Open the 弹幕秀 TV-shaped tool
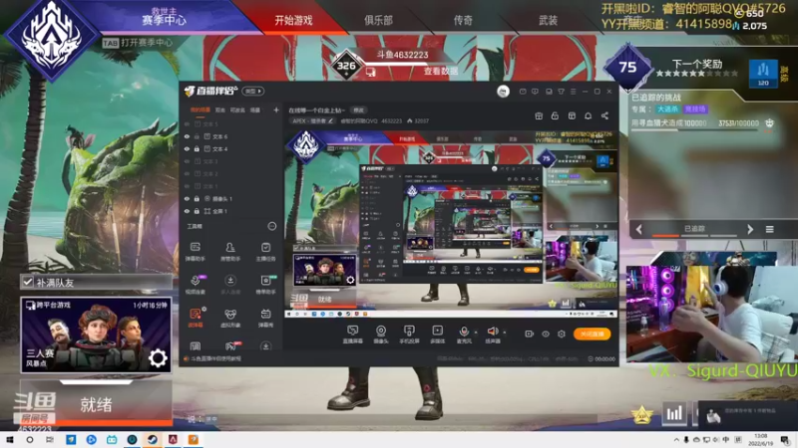 coord(265,318)
